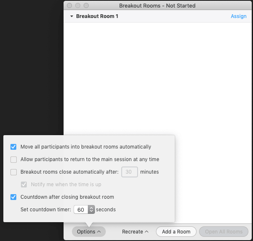Close the Breakout Rooms window

tap(69, 5)
